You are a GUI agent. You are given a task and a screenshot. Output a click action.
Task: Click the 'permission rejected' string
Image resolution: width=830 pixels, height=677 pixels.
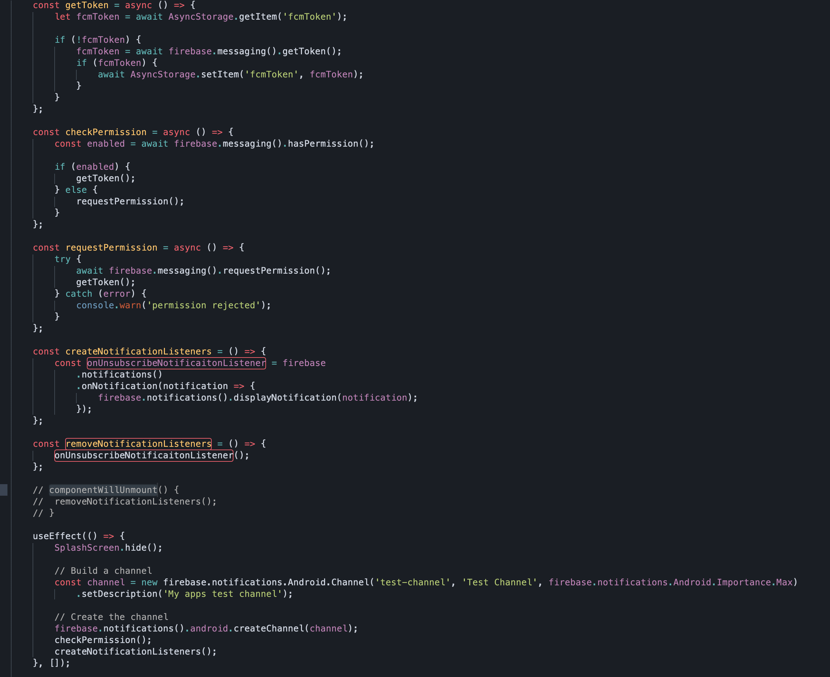203,305
